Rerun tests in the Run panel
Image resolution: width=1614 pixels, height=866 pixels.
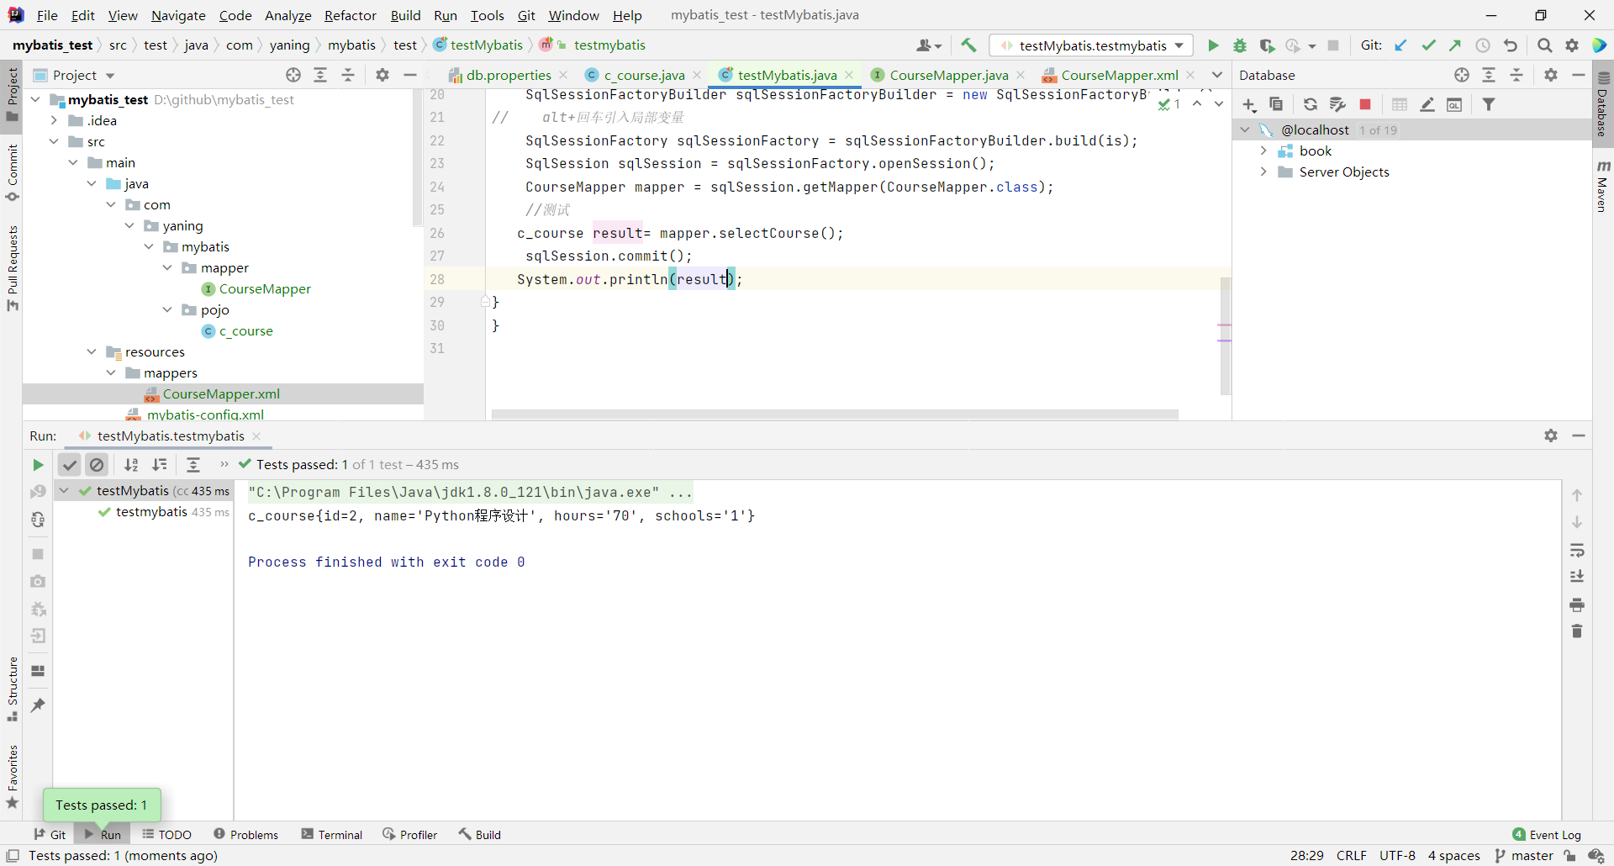(x=38, y=465)
